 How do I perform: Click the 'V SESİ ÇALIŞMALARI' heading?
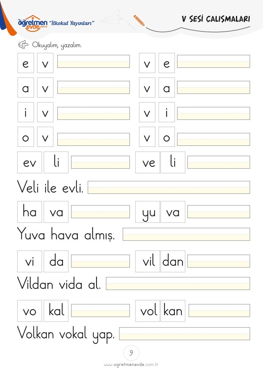tap(216, 19)
